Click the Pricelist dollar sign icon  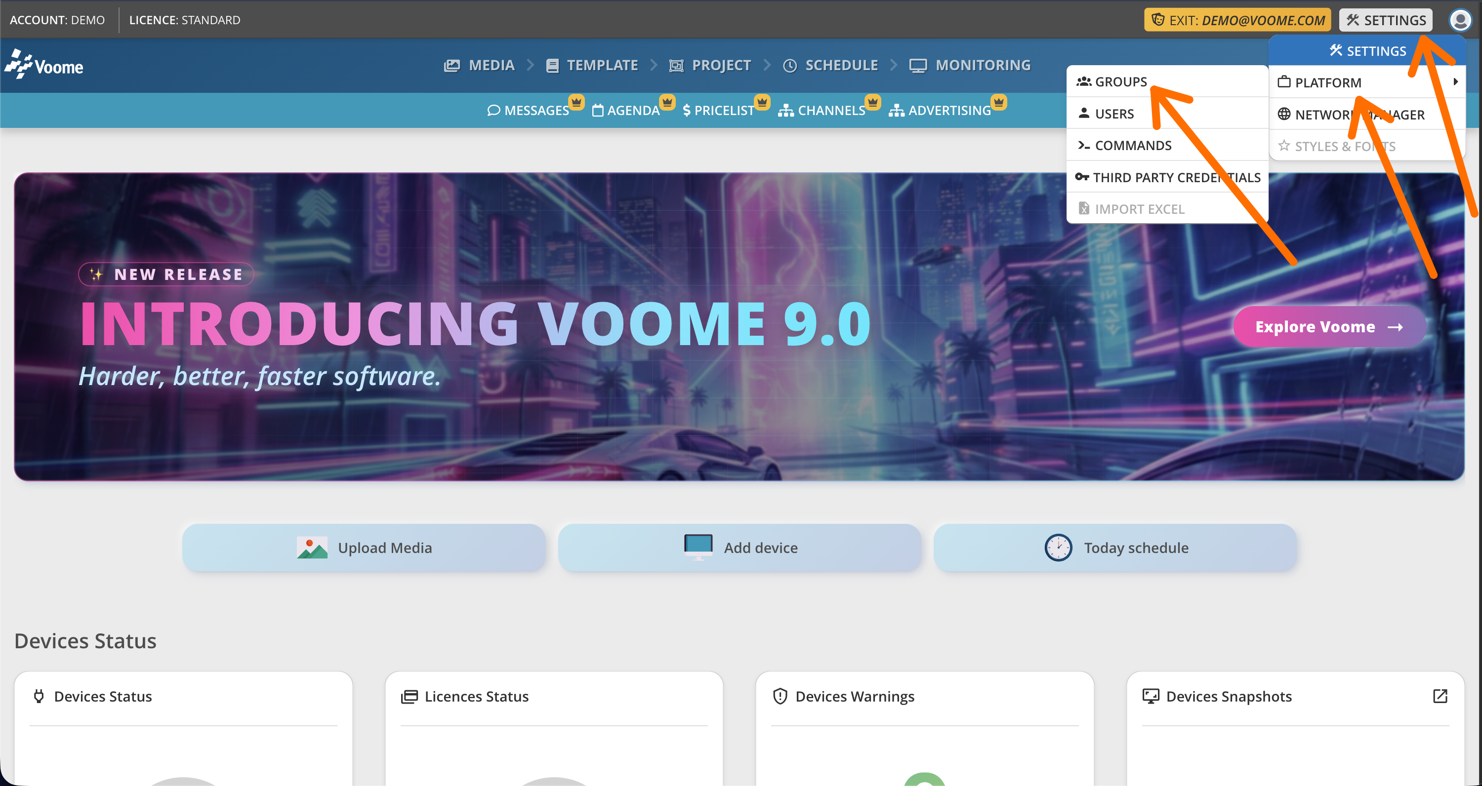coord(686,111)
